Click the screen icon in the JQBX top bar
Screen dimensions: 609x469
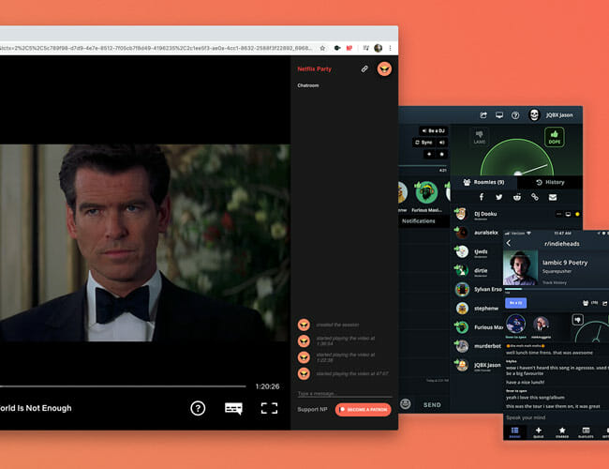tap(499, 115)
